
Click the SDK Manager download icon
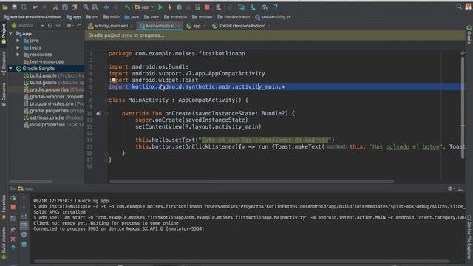point(253,7)
